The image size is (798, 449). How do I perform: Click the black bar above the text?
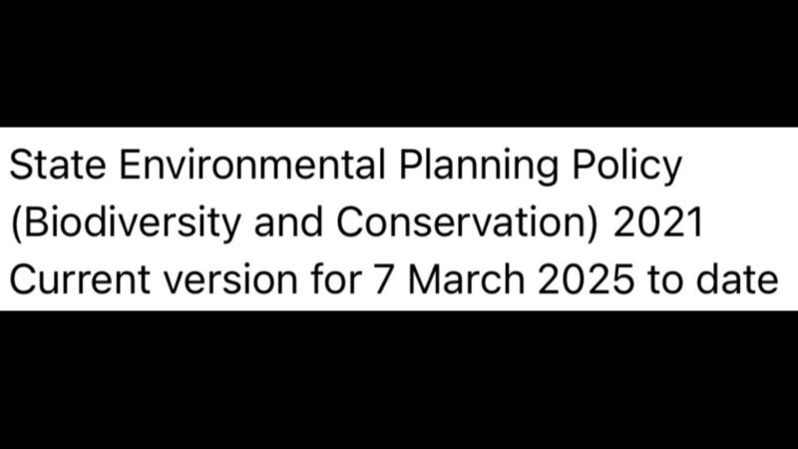pyautogui.click(x=399, y=62)
